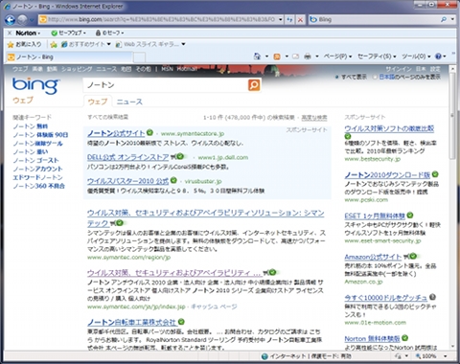Click the browser Forward arrow button
Image resolution: width=460 pixels, height=364 pixels.
point(22,20)
